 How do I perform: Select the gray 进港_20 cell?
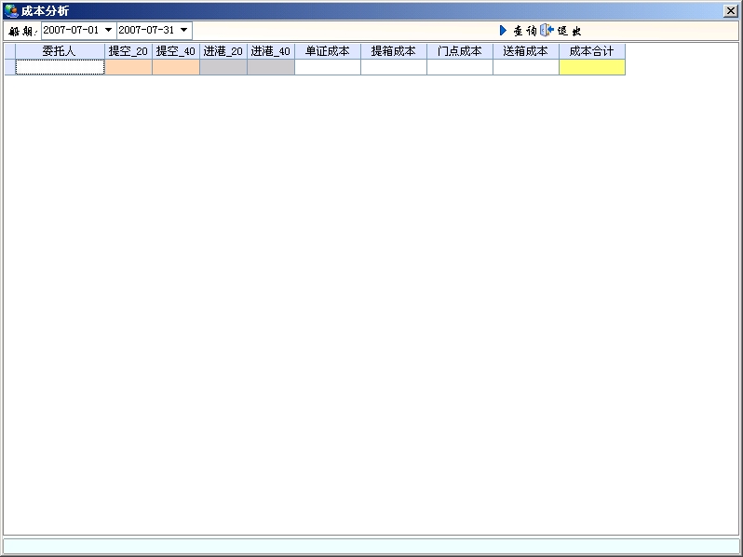click(223, 67)
